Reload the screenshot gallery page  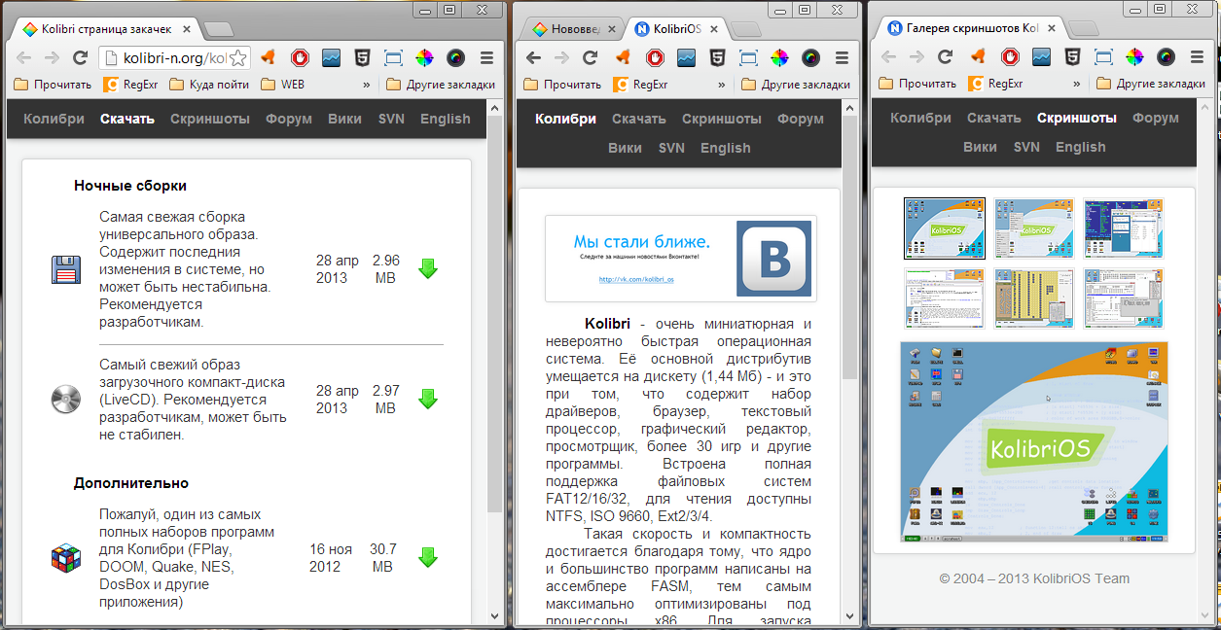(944, 57)
